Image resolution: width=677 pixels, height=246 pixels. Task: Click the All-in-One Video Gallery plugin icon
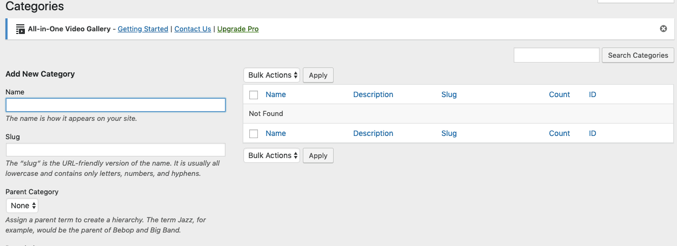pyautogui.click(x=21, y=29)
